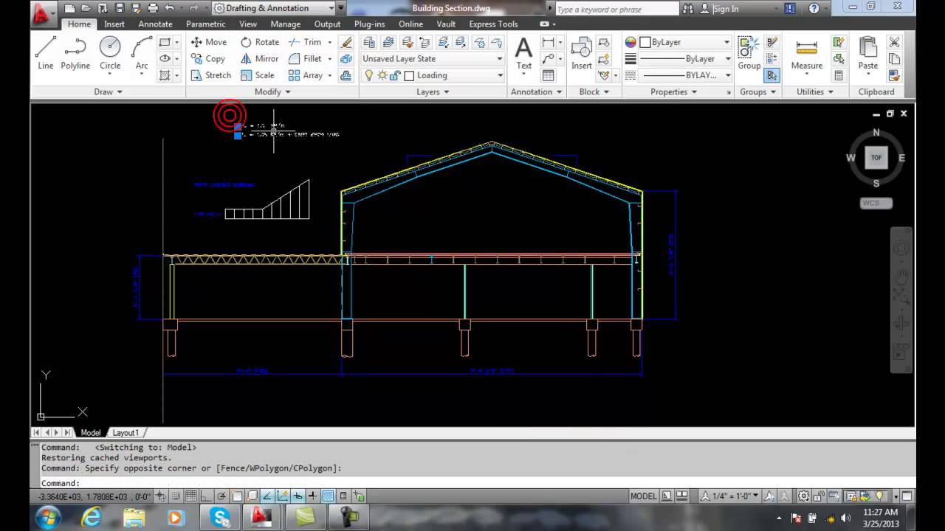Click the Array command
Screen dimensions: 945x531
pos(305,75)
